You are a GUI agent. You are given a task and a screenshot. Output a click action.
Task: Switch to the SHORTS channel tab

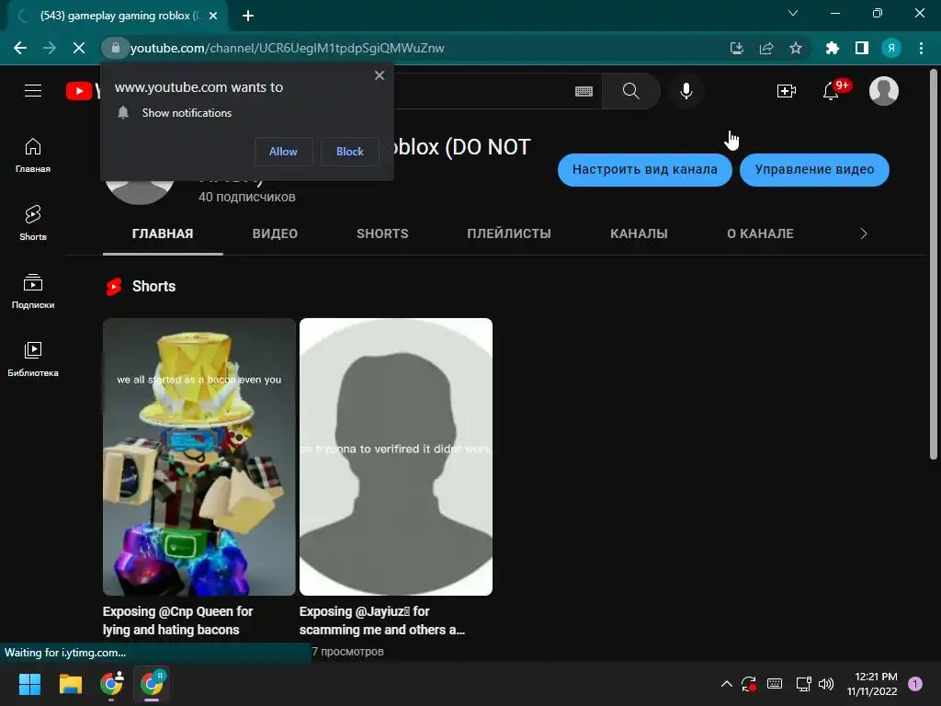tap(382, 233)
